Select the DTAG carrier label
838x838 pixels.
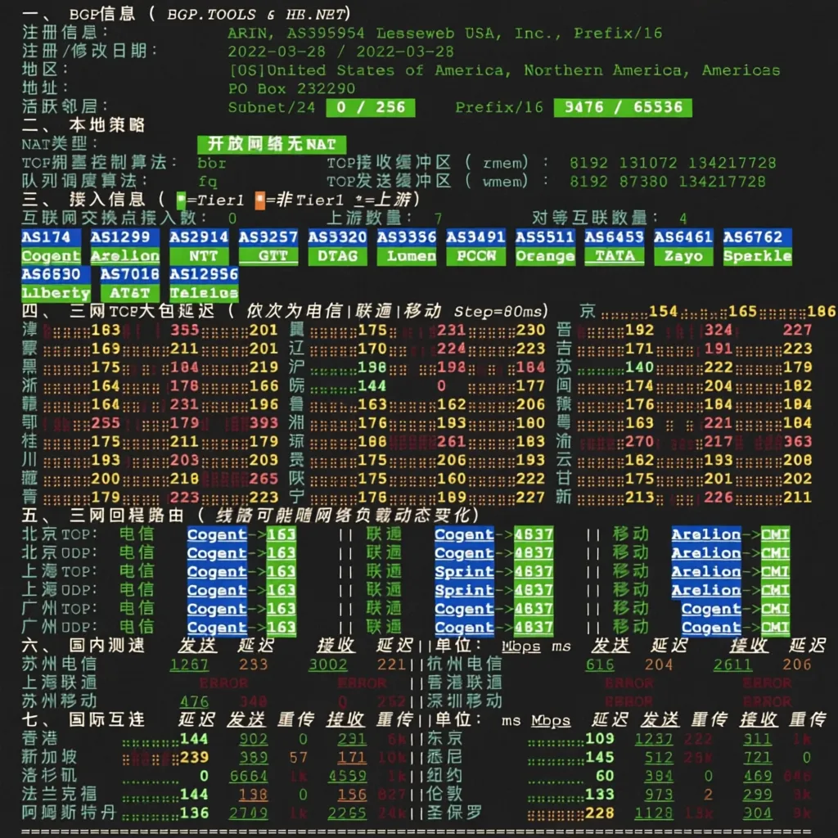[x=338, y=256]
